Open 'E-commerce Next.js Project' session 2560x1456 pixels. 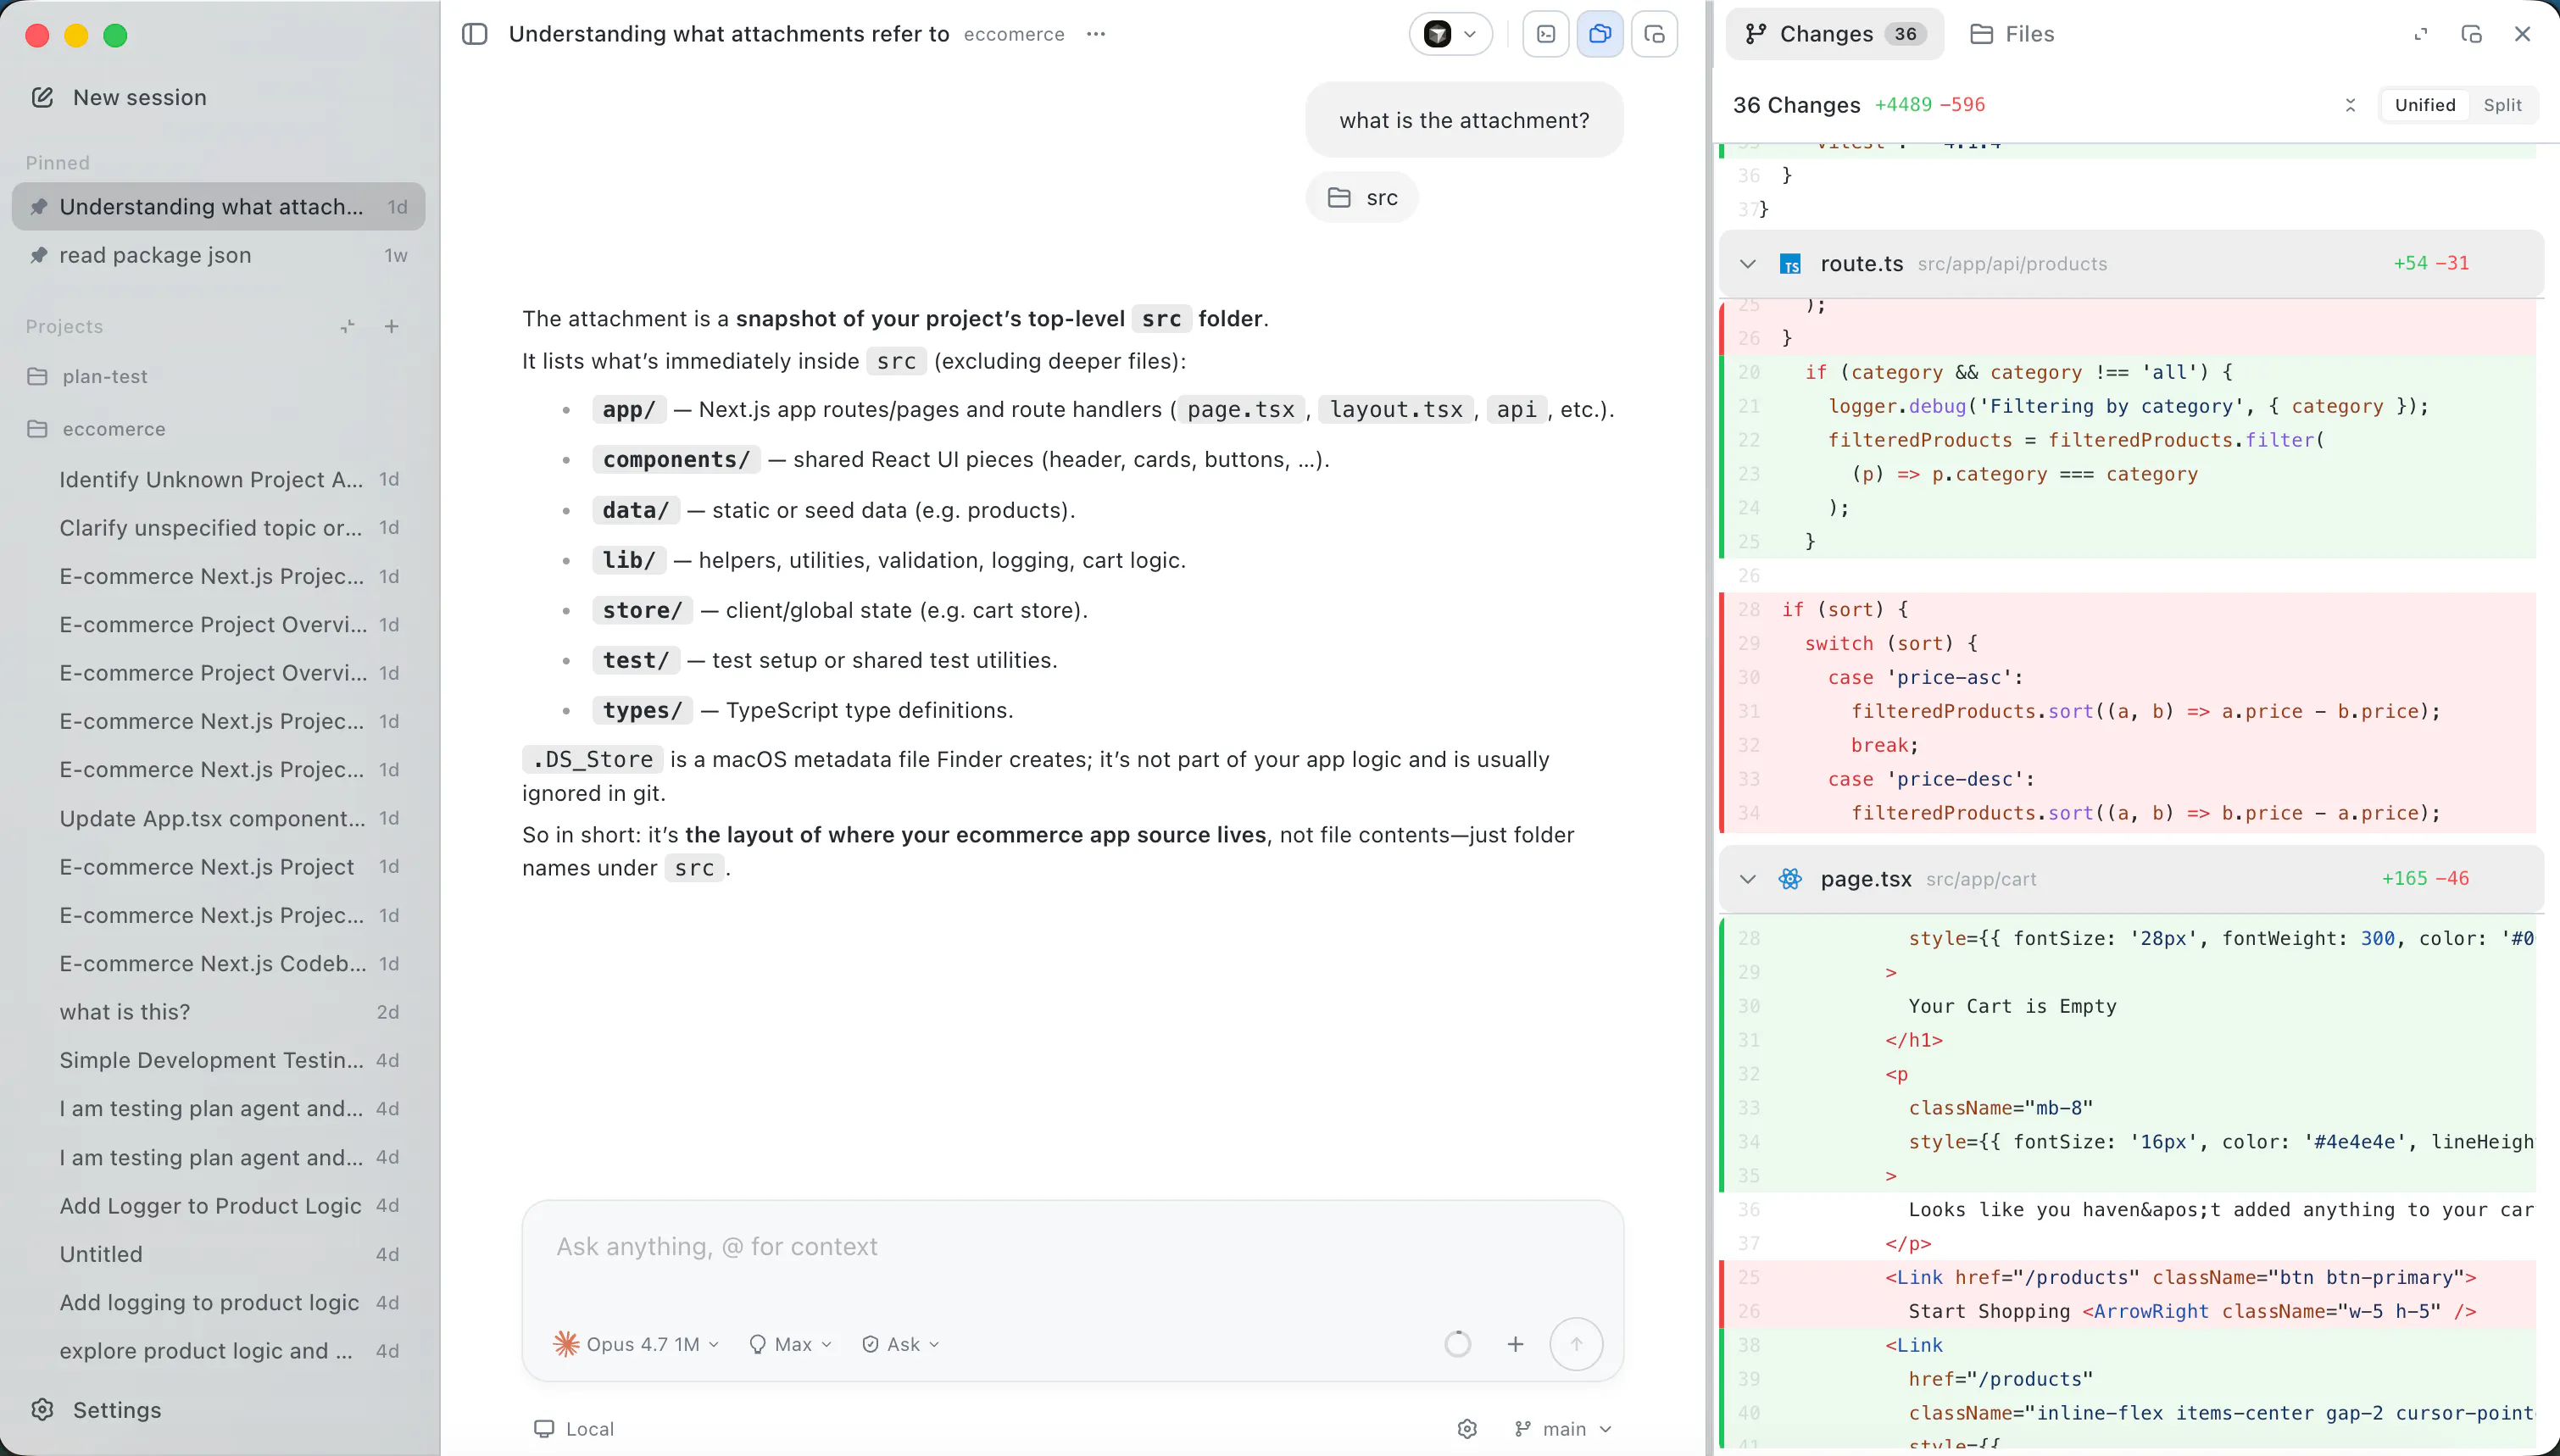click(x=218, y=867)
